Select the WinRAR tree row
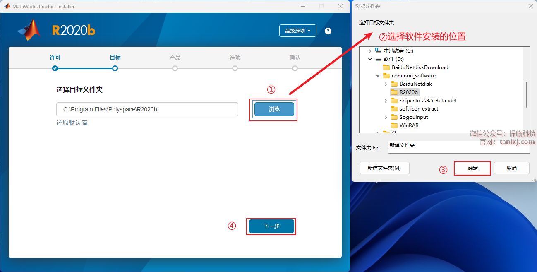This screenshot has width=537, height=272. [x=409, y=125]
